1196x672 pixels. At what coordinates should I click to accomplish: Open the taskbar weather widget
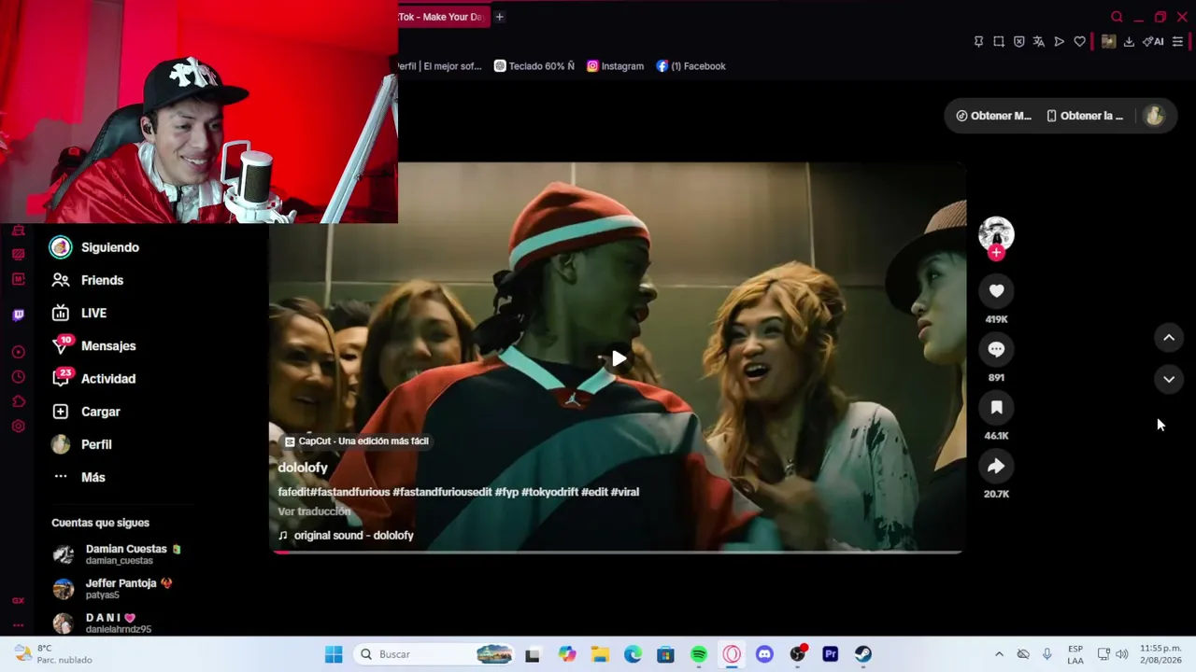click(53, 654)
